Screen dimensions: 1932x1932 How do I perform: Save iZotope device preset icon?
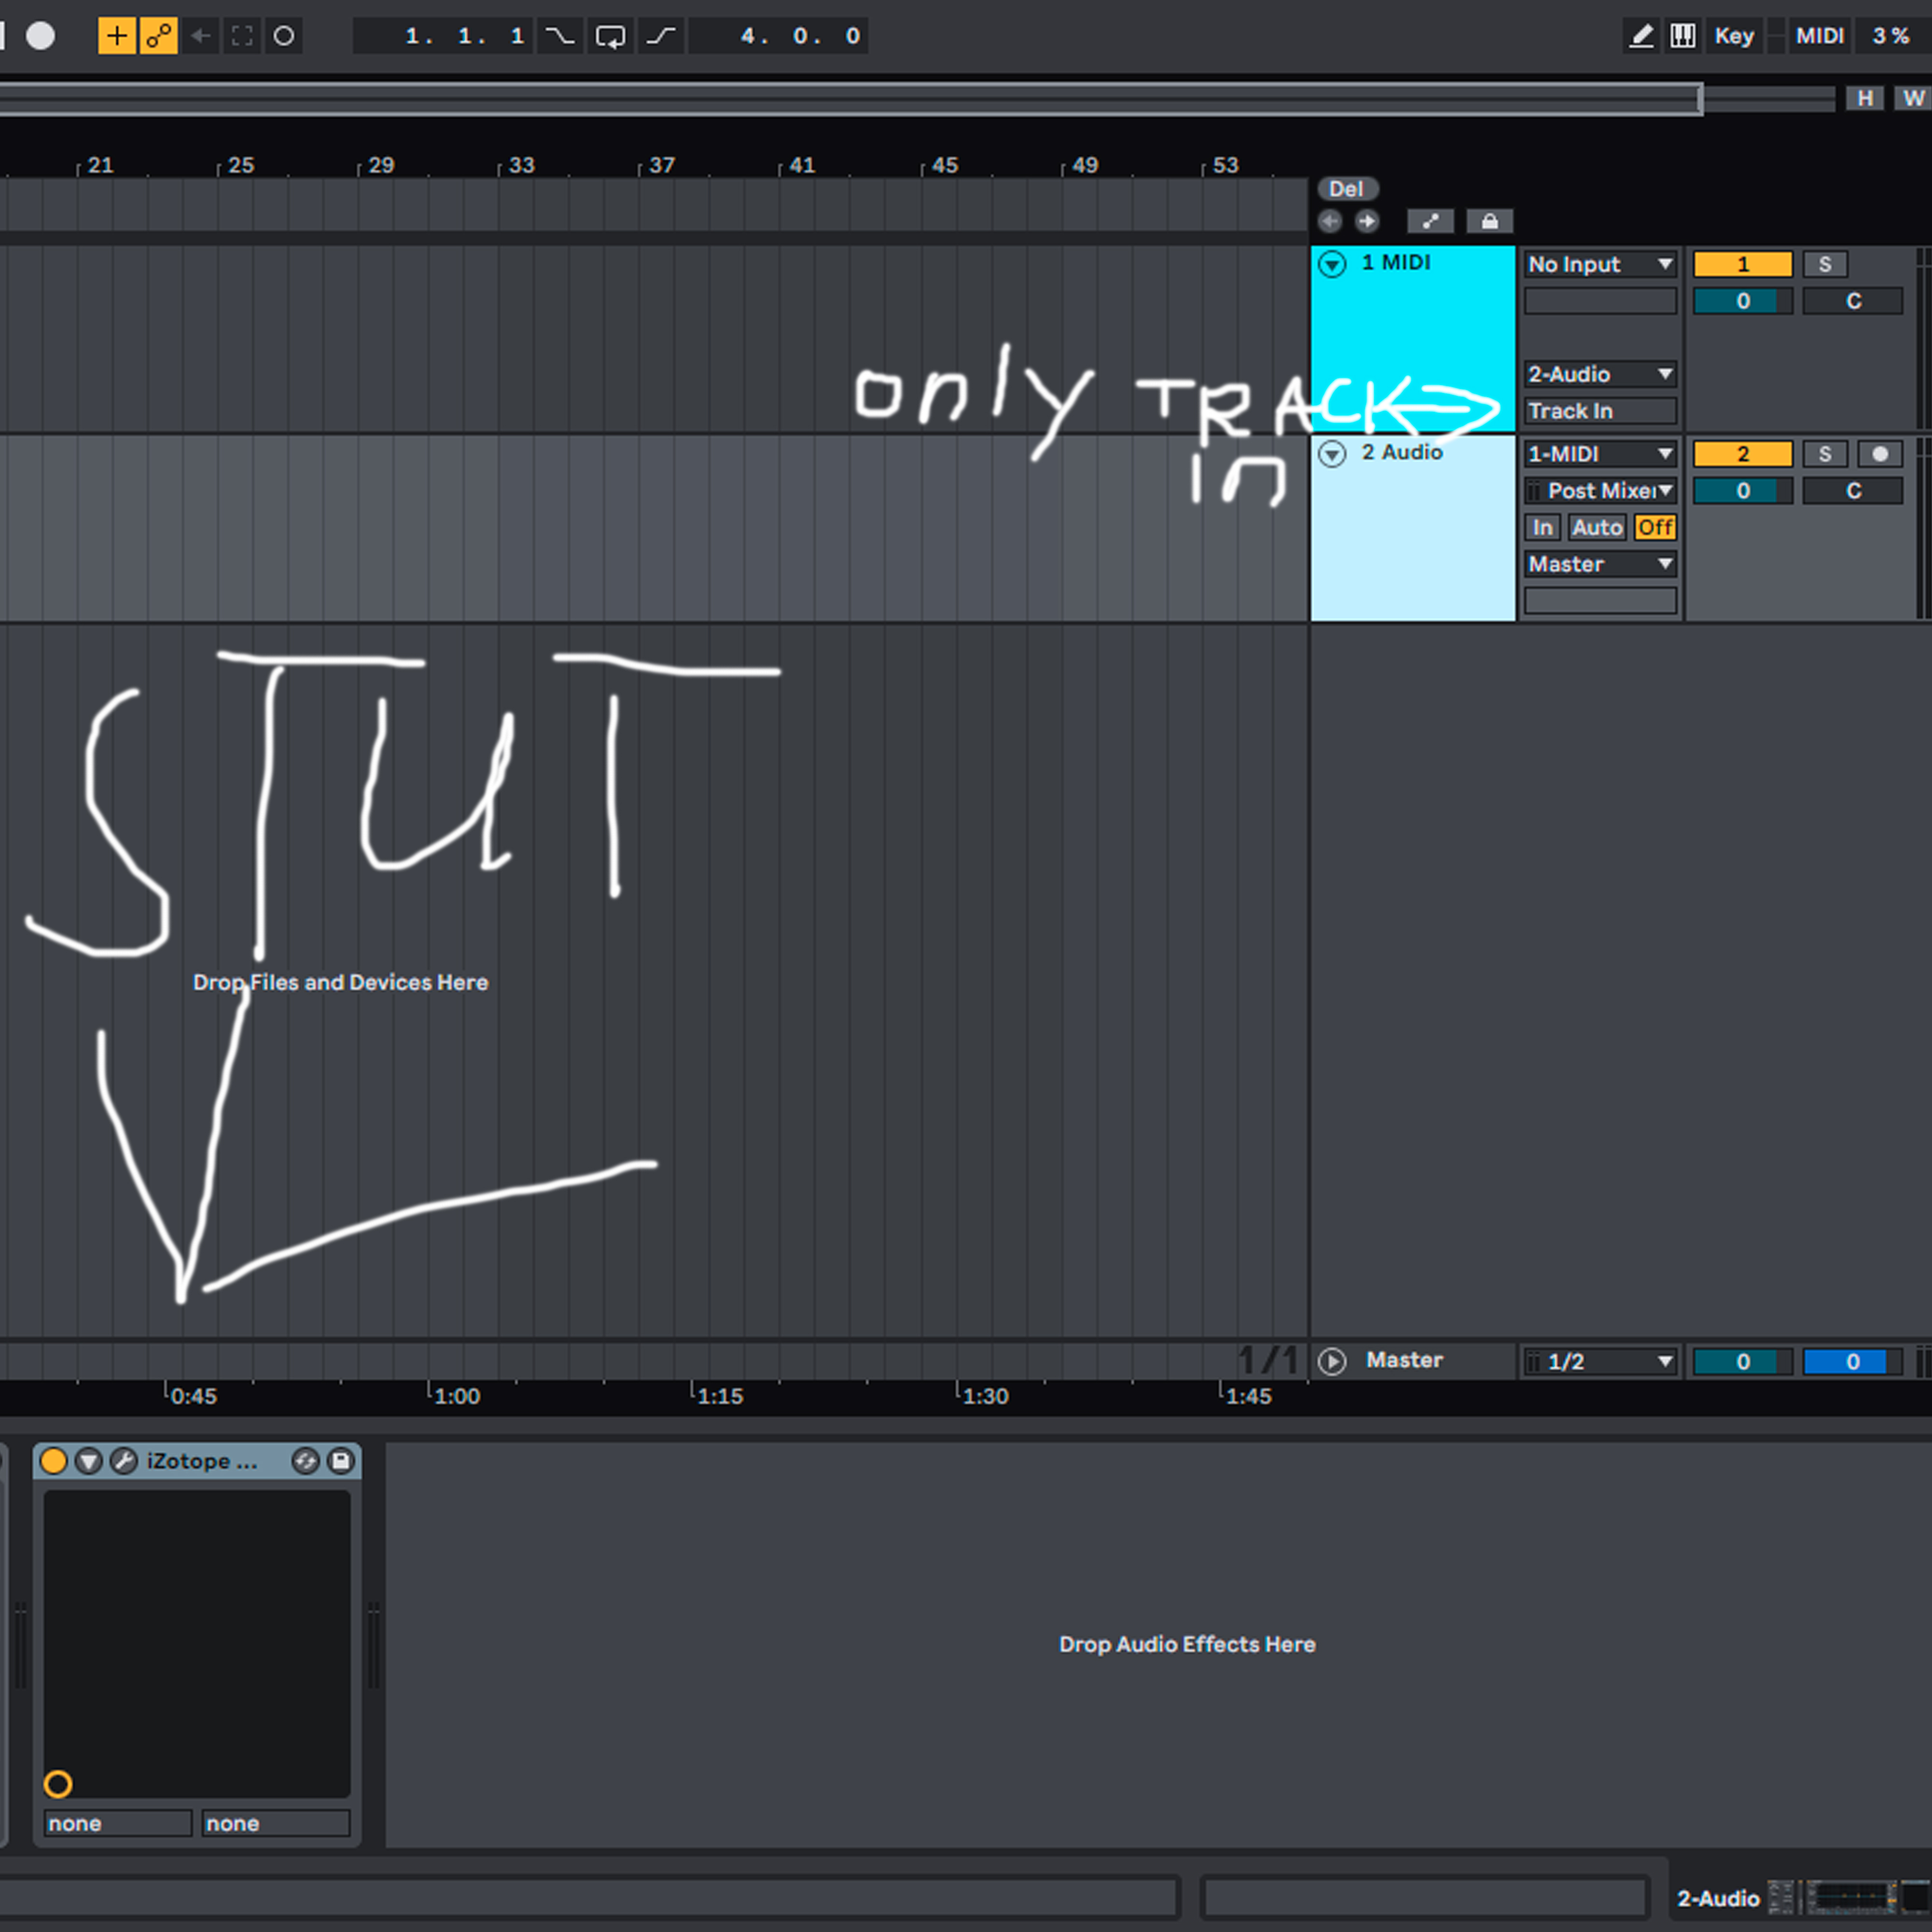(x=341, y=1461)
